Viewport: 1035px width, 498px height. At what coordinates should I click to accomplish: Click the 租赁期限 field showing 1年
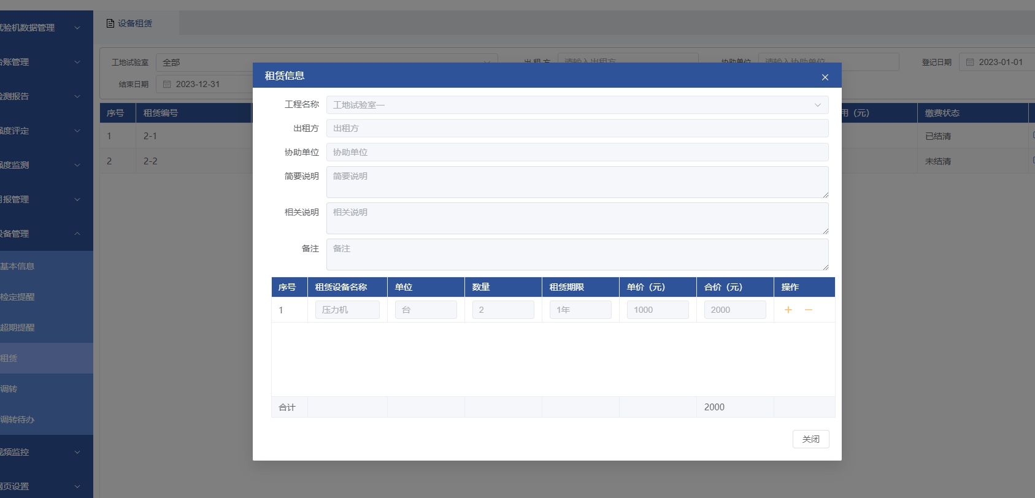click(x=580, y=310)
